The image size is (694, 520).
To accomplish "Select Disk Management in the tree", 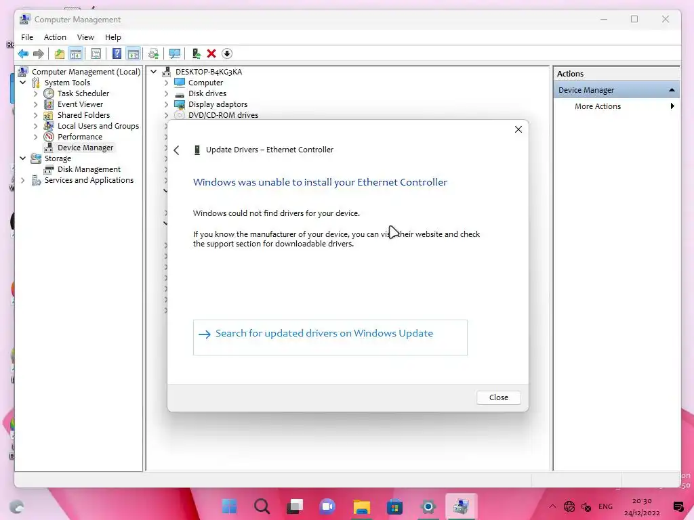I will click(89, 169).
